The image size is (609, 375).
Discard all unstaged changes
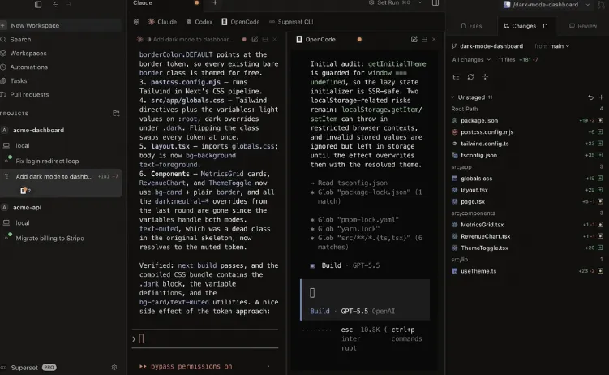pos(590,97)
